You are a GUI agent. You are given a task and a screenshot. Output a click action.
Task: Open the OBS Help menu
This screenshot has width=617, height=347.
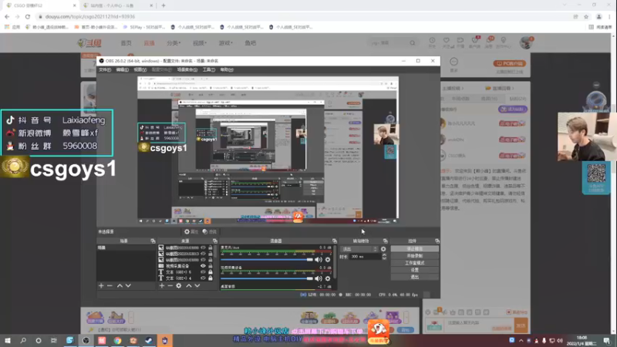click(x=227, y=69)
